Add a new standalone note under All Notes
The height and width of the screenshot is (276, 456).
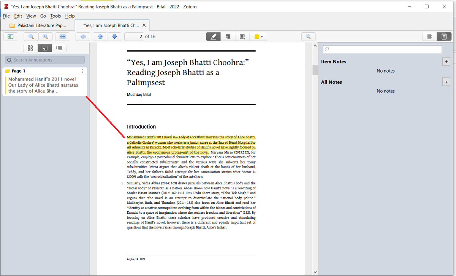point(446,82)
